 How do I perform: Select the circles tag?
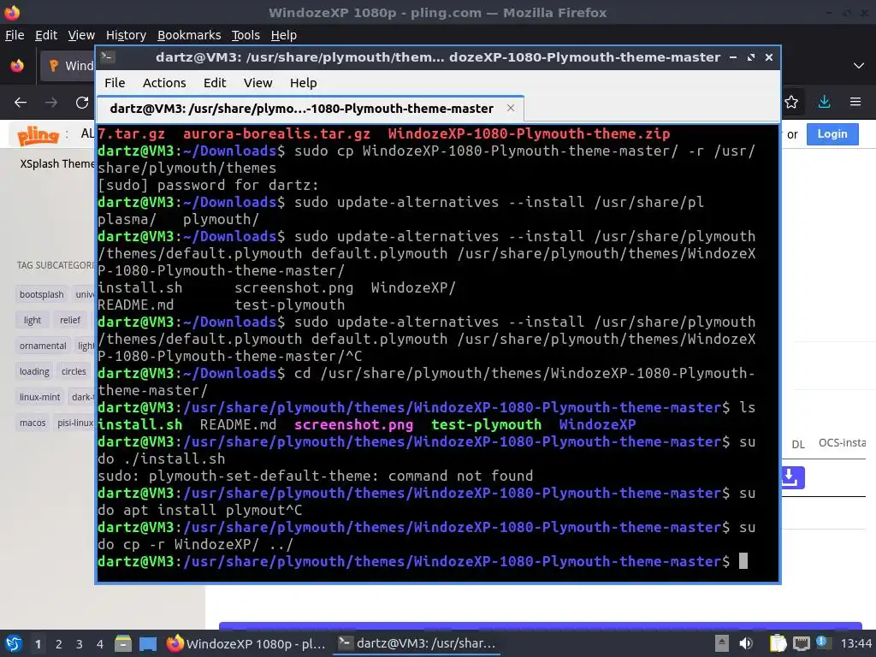point(74,371)
